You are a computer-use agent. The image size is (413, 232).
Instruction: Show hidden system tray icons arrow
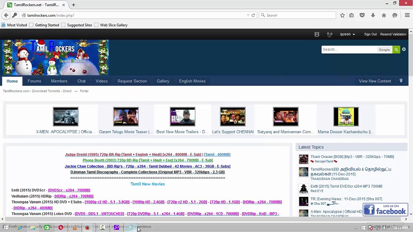[x=356, y=228]
